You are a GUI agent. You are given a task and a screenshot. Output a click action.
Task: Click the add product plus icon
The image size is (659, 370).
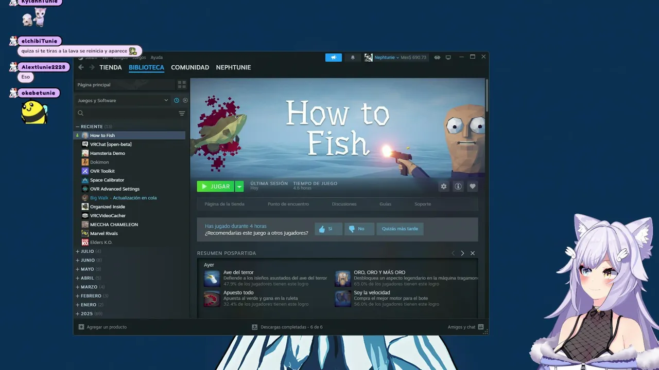81,327
